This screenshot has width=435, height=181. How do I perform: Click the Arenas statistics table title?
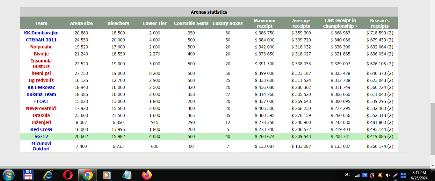coord(209,12)
